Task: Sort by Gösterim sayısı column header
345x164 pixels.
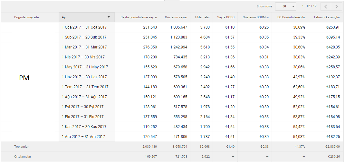Action: tap(176, 17)
